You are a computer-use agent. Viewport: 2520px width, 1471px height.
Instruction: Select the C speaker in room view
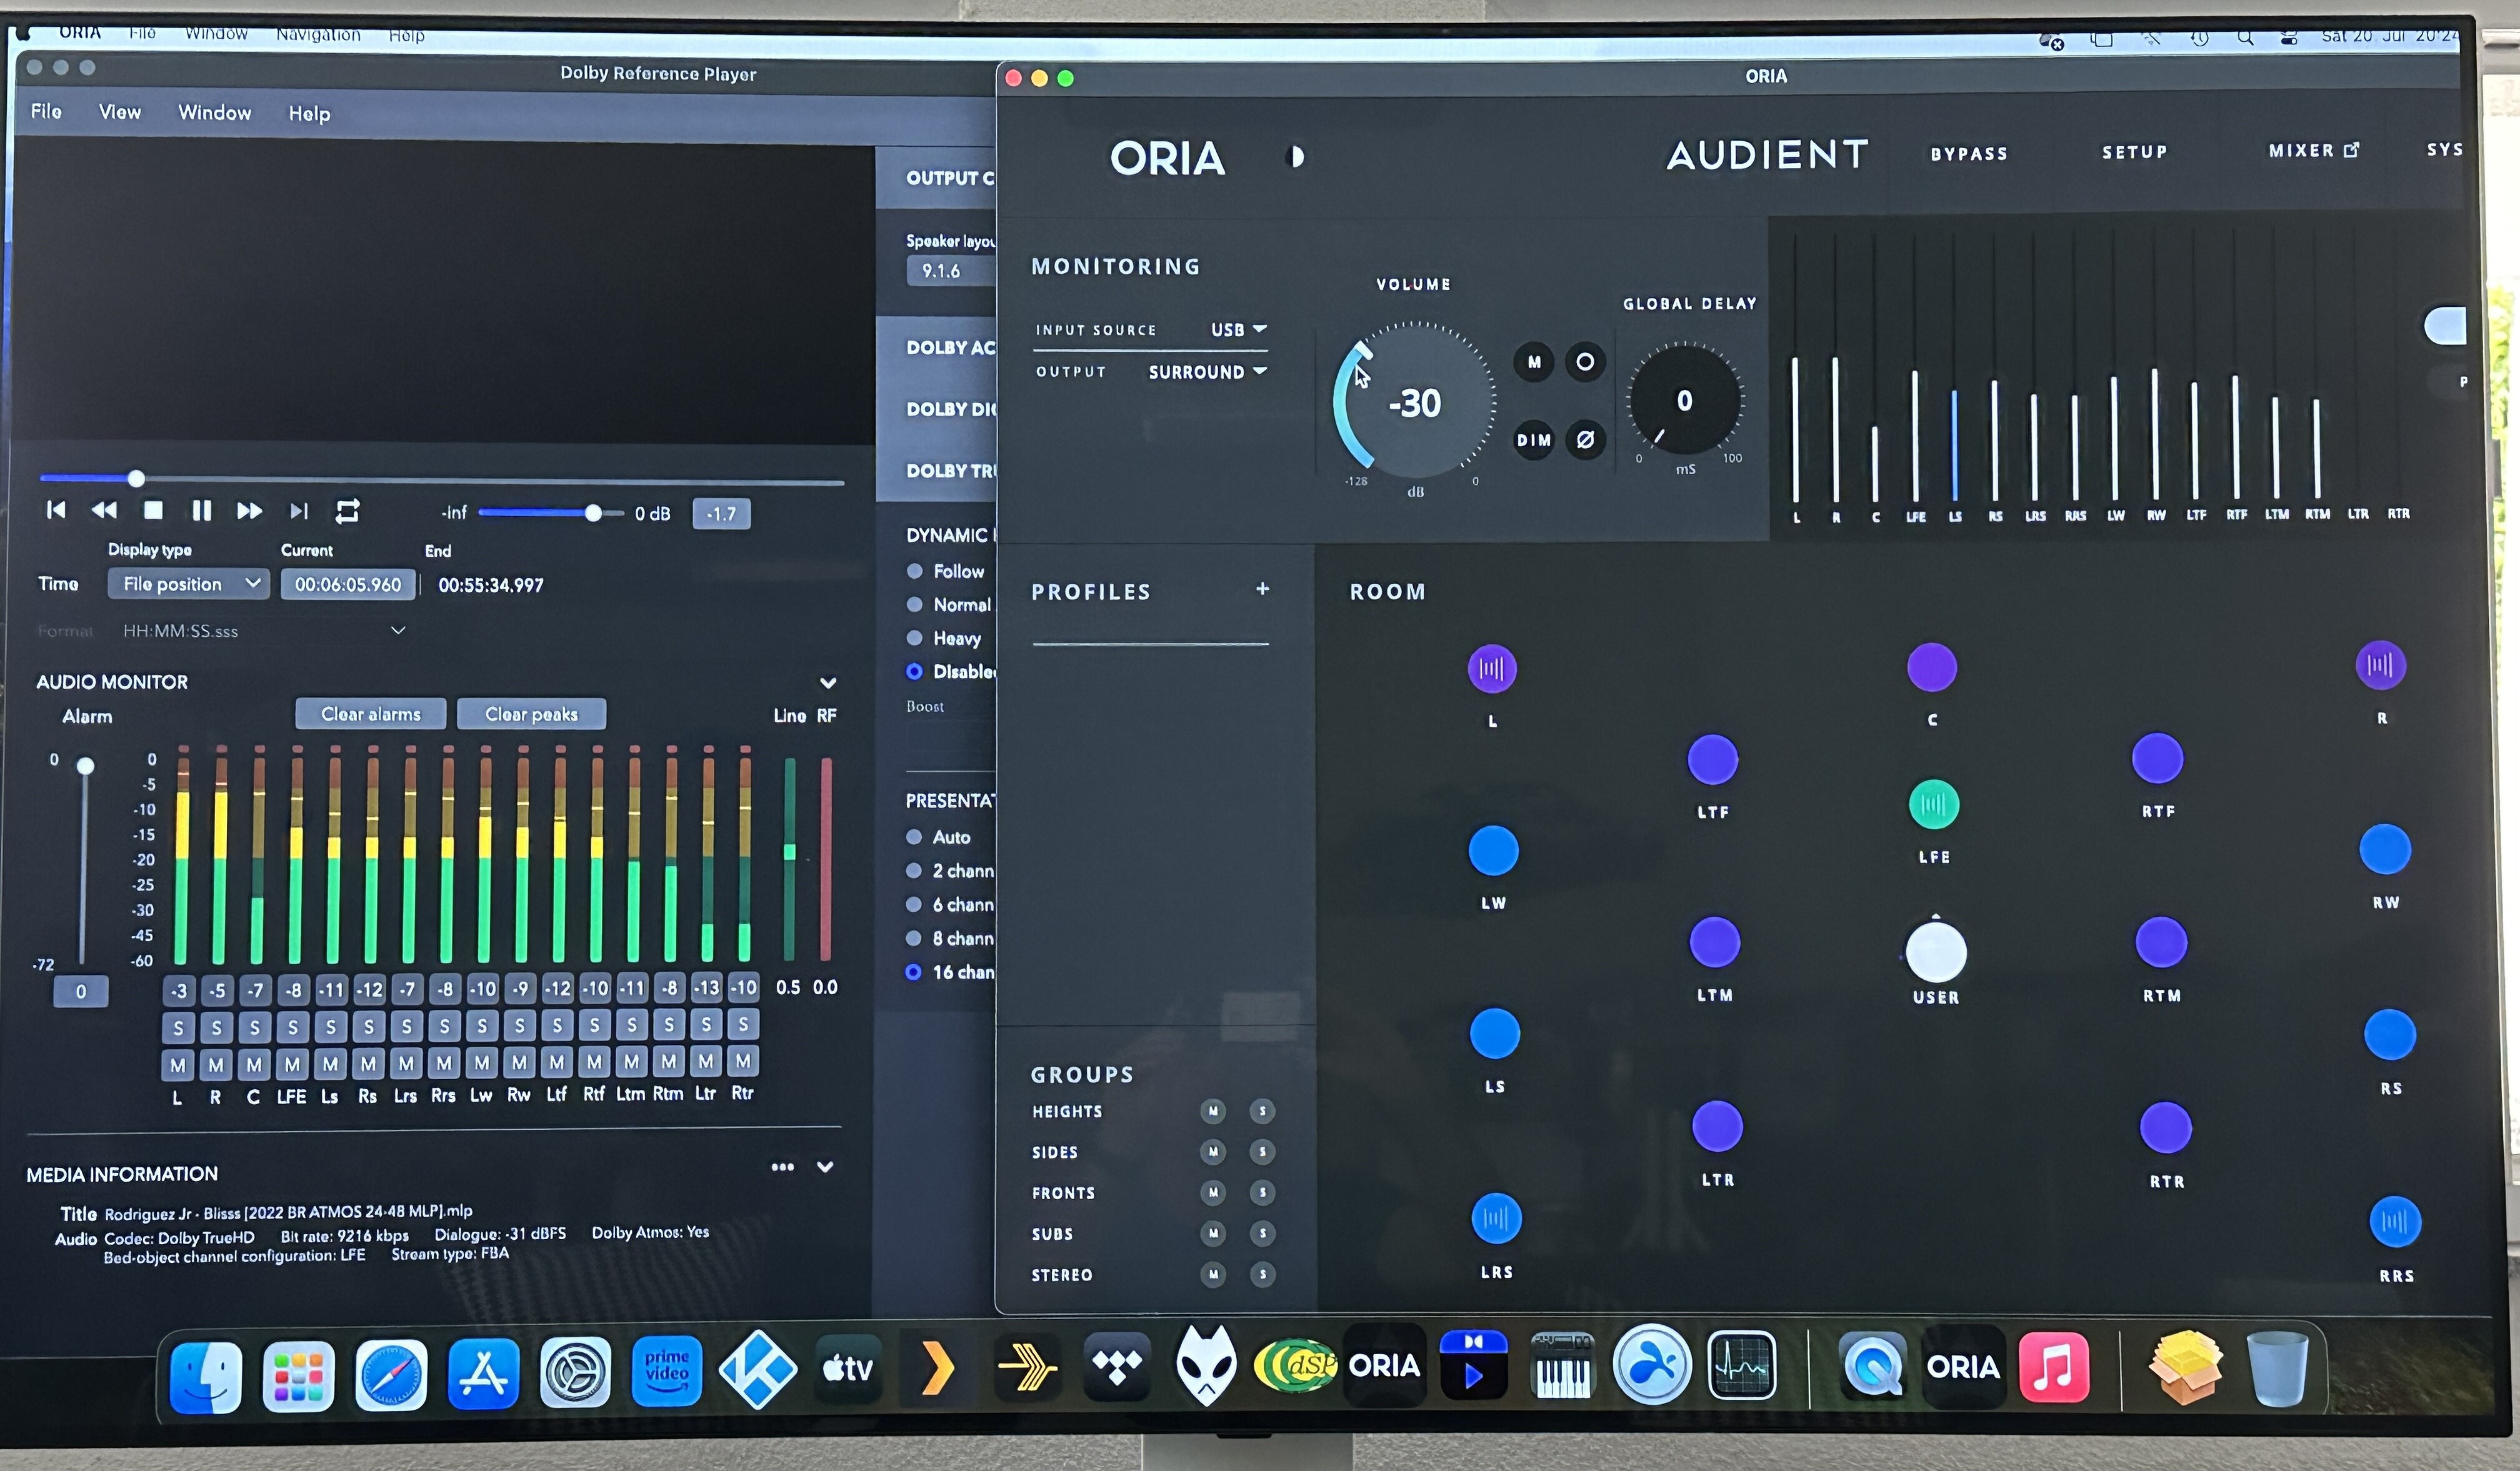(x=1932, y=667)
